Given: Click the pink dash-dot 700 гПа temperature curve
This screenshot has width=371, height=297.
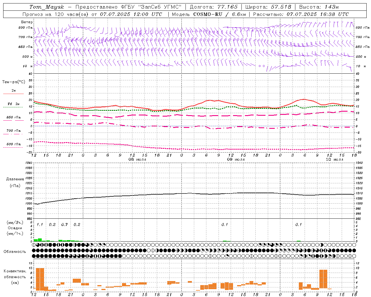Looking at the screenshot, I should coord(194,126).
